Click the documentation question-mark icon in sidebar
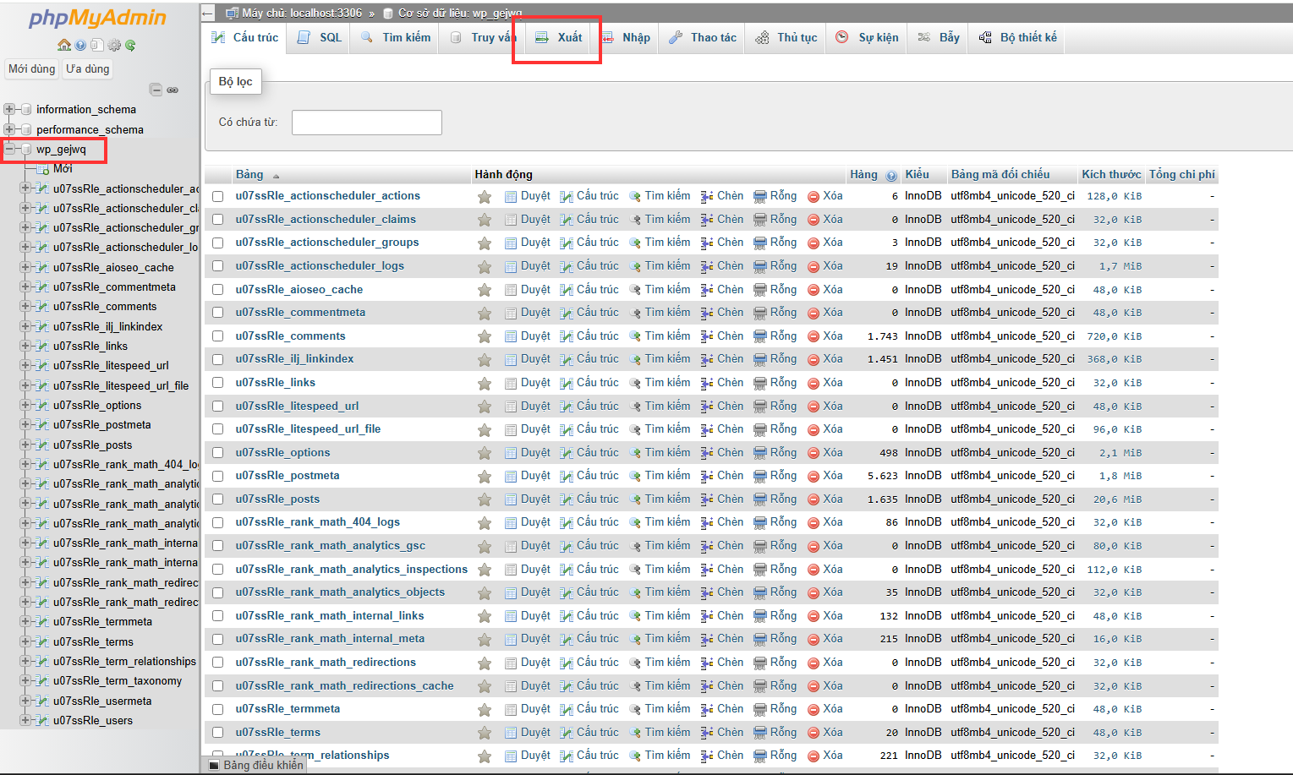The image size is (1293, 775). (x=80, y=45)
